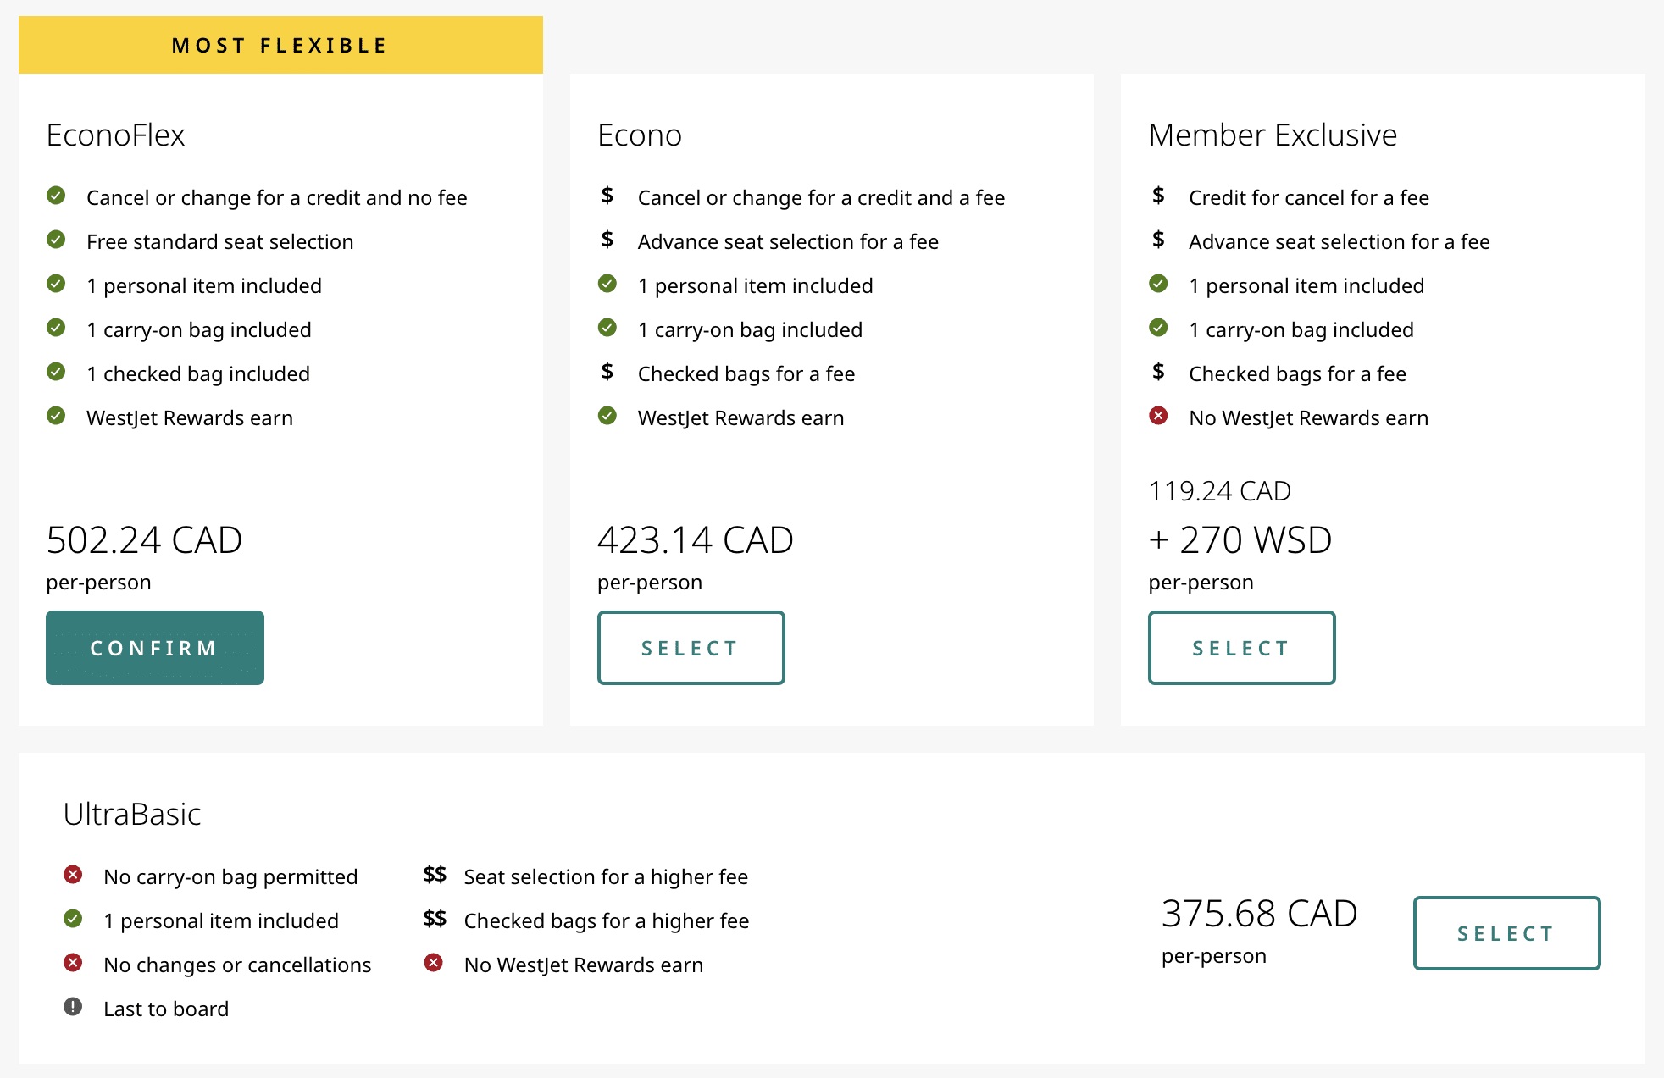Screen dimensions: 1664x1078
Task: Click the 375.68 CAD UltraBasic price
Action: point(1259,914)
